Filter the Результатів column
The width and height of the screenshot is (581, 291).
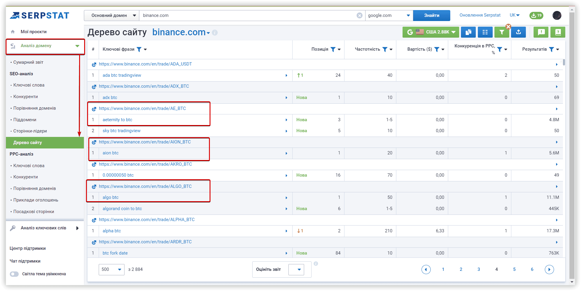[x=551, y=49]
